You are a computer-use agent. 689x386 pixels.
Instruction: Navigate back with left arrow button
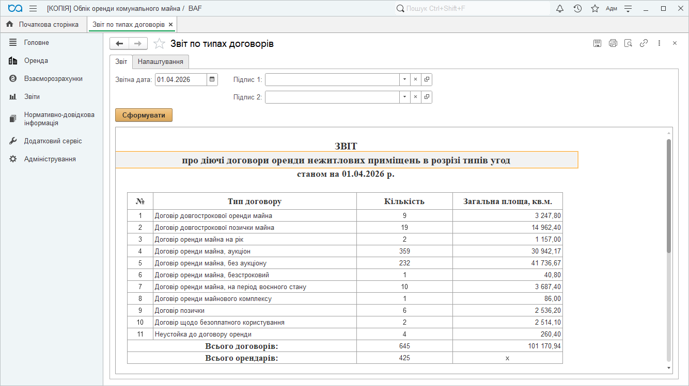tap(119, 44)
